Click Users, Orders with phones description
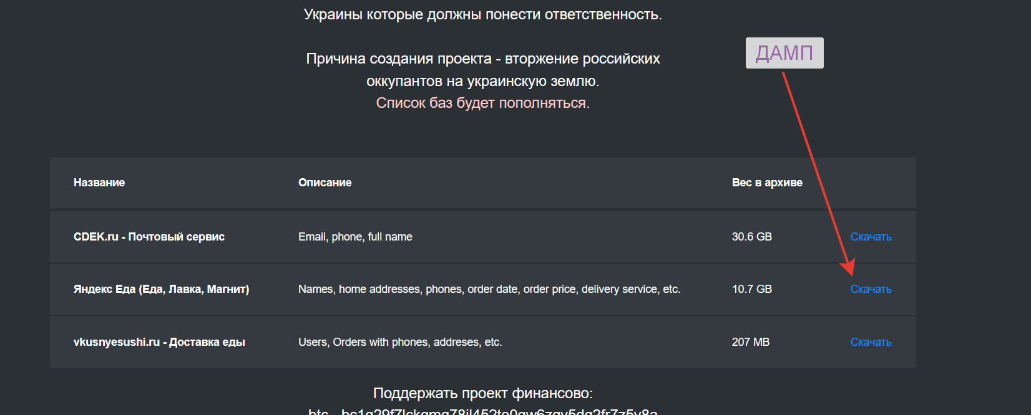 [x=400, y=342]
